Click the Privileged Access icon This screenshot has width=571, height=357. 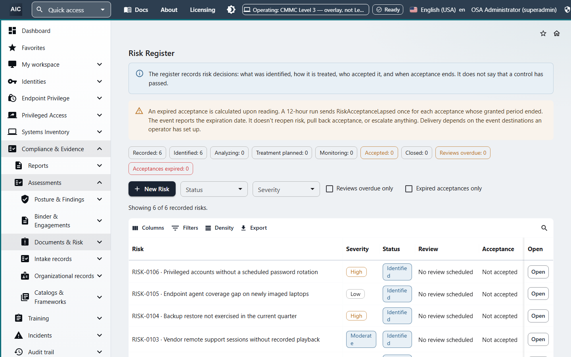12,115
